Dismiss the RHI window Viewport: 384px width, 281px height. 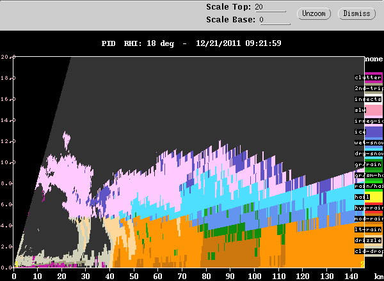pyautogui.click(x=356, y=13)
